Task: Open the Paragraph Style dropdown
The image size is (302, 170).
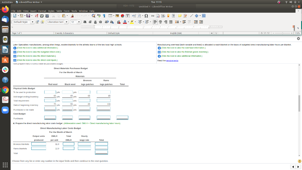Action: coord(32,22)
